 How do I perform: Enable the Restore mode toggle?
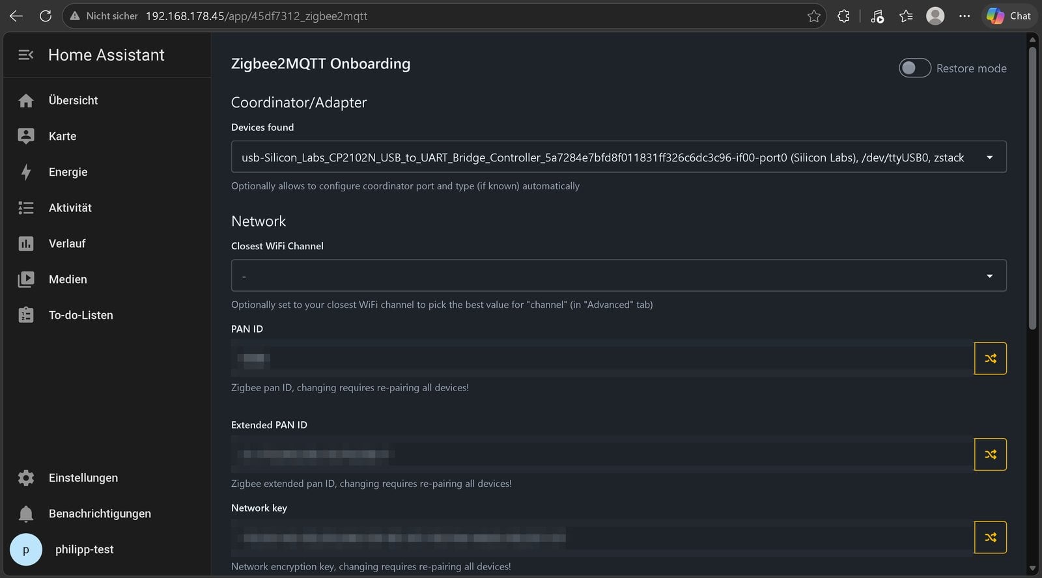[914, 68]
